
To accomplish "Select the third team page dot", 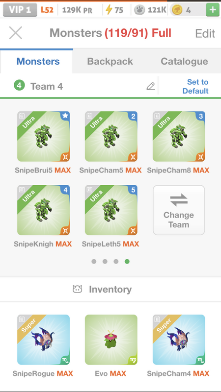I will pos(116,262).
